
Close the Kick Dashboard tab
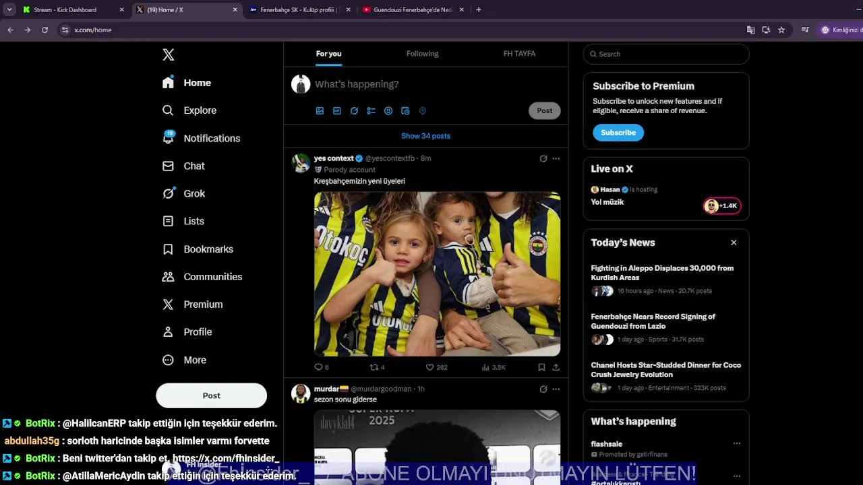(121, 10)
